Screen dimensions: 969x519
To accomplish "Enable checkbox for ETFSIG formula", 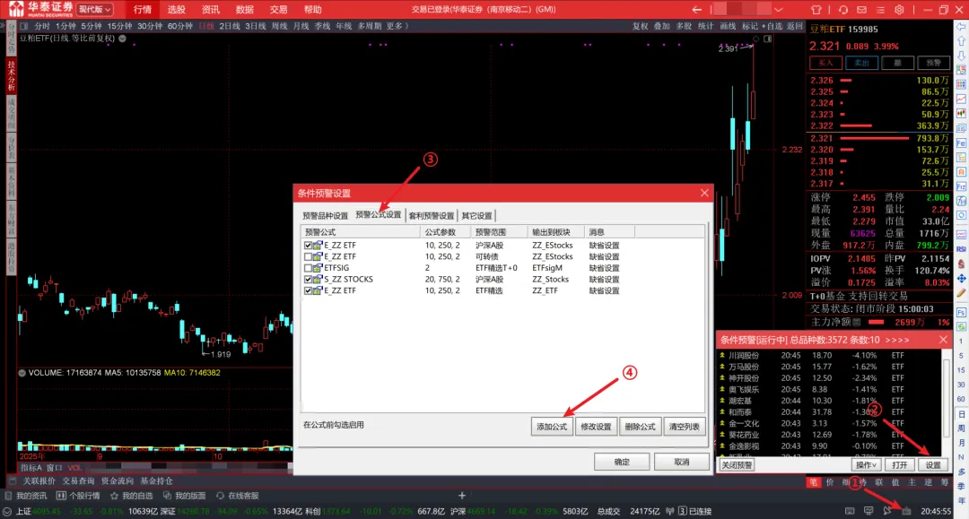I will 308,268.
